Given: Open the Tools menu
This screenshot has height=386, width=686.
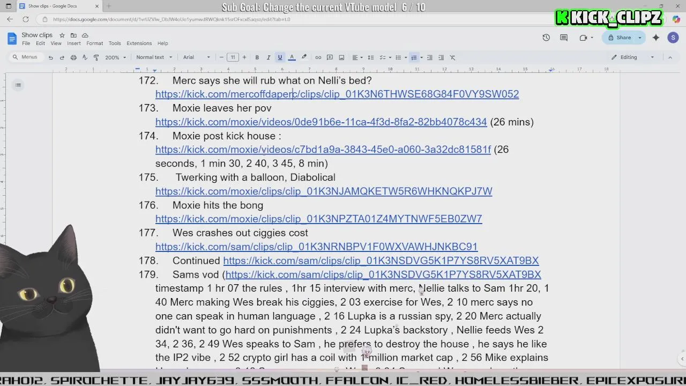Looking at the screenshot, I should 115,43.
